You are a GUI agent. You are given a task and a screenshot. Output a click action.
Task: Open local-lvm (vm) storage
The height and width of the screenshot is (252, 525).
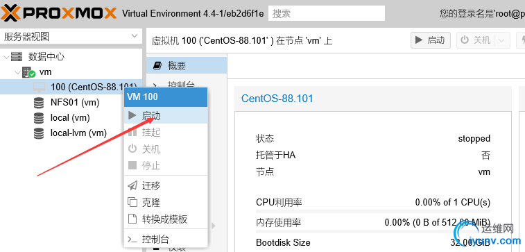pyautogui.click(x=78, y=133)
